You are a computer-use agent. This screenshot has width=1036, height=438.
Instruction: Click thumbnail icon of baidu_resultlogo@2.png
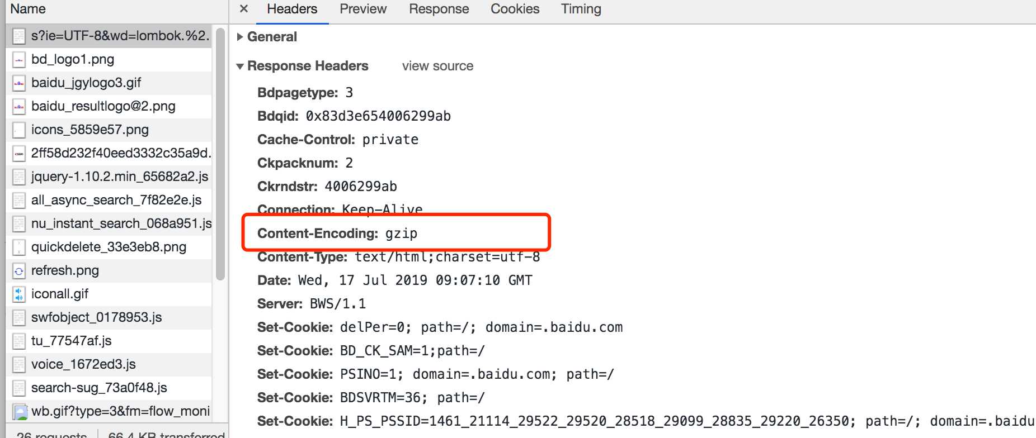coord(19,107)
